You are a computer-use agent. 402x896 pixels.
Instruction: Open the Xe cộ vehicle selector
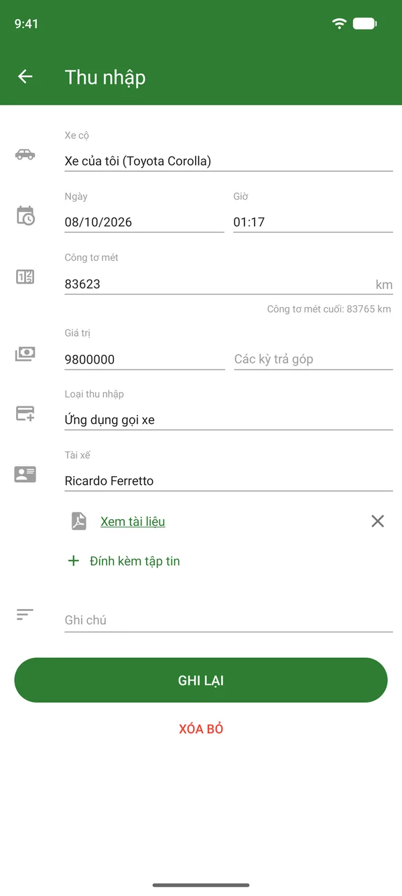pos(228,161)
